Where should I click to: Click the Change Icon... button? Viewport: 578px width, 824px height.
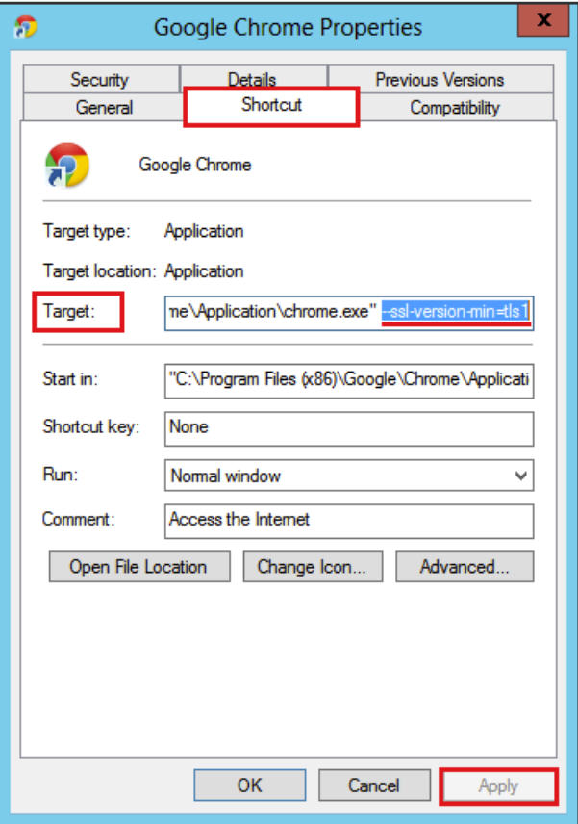pos(313,566)
